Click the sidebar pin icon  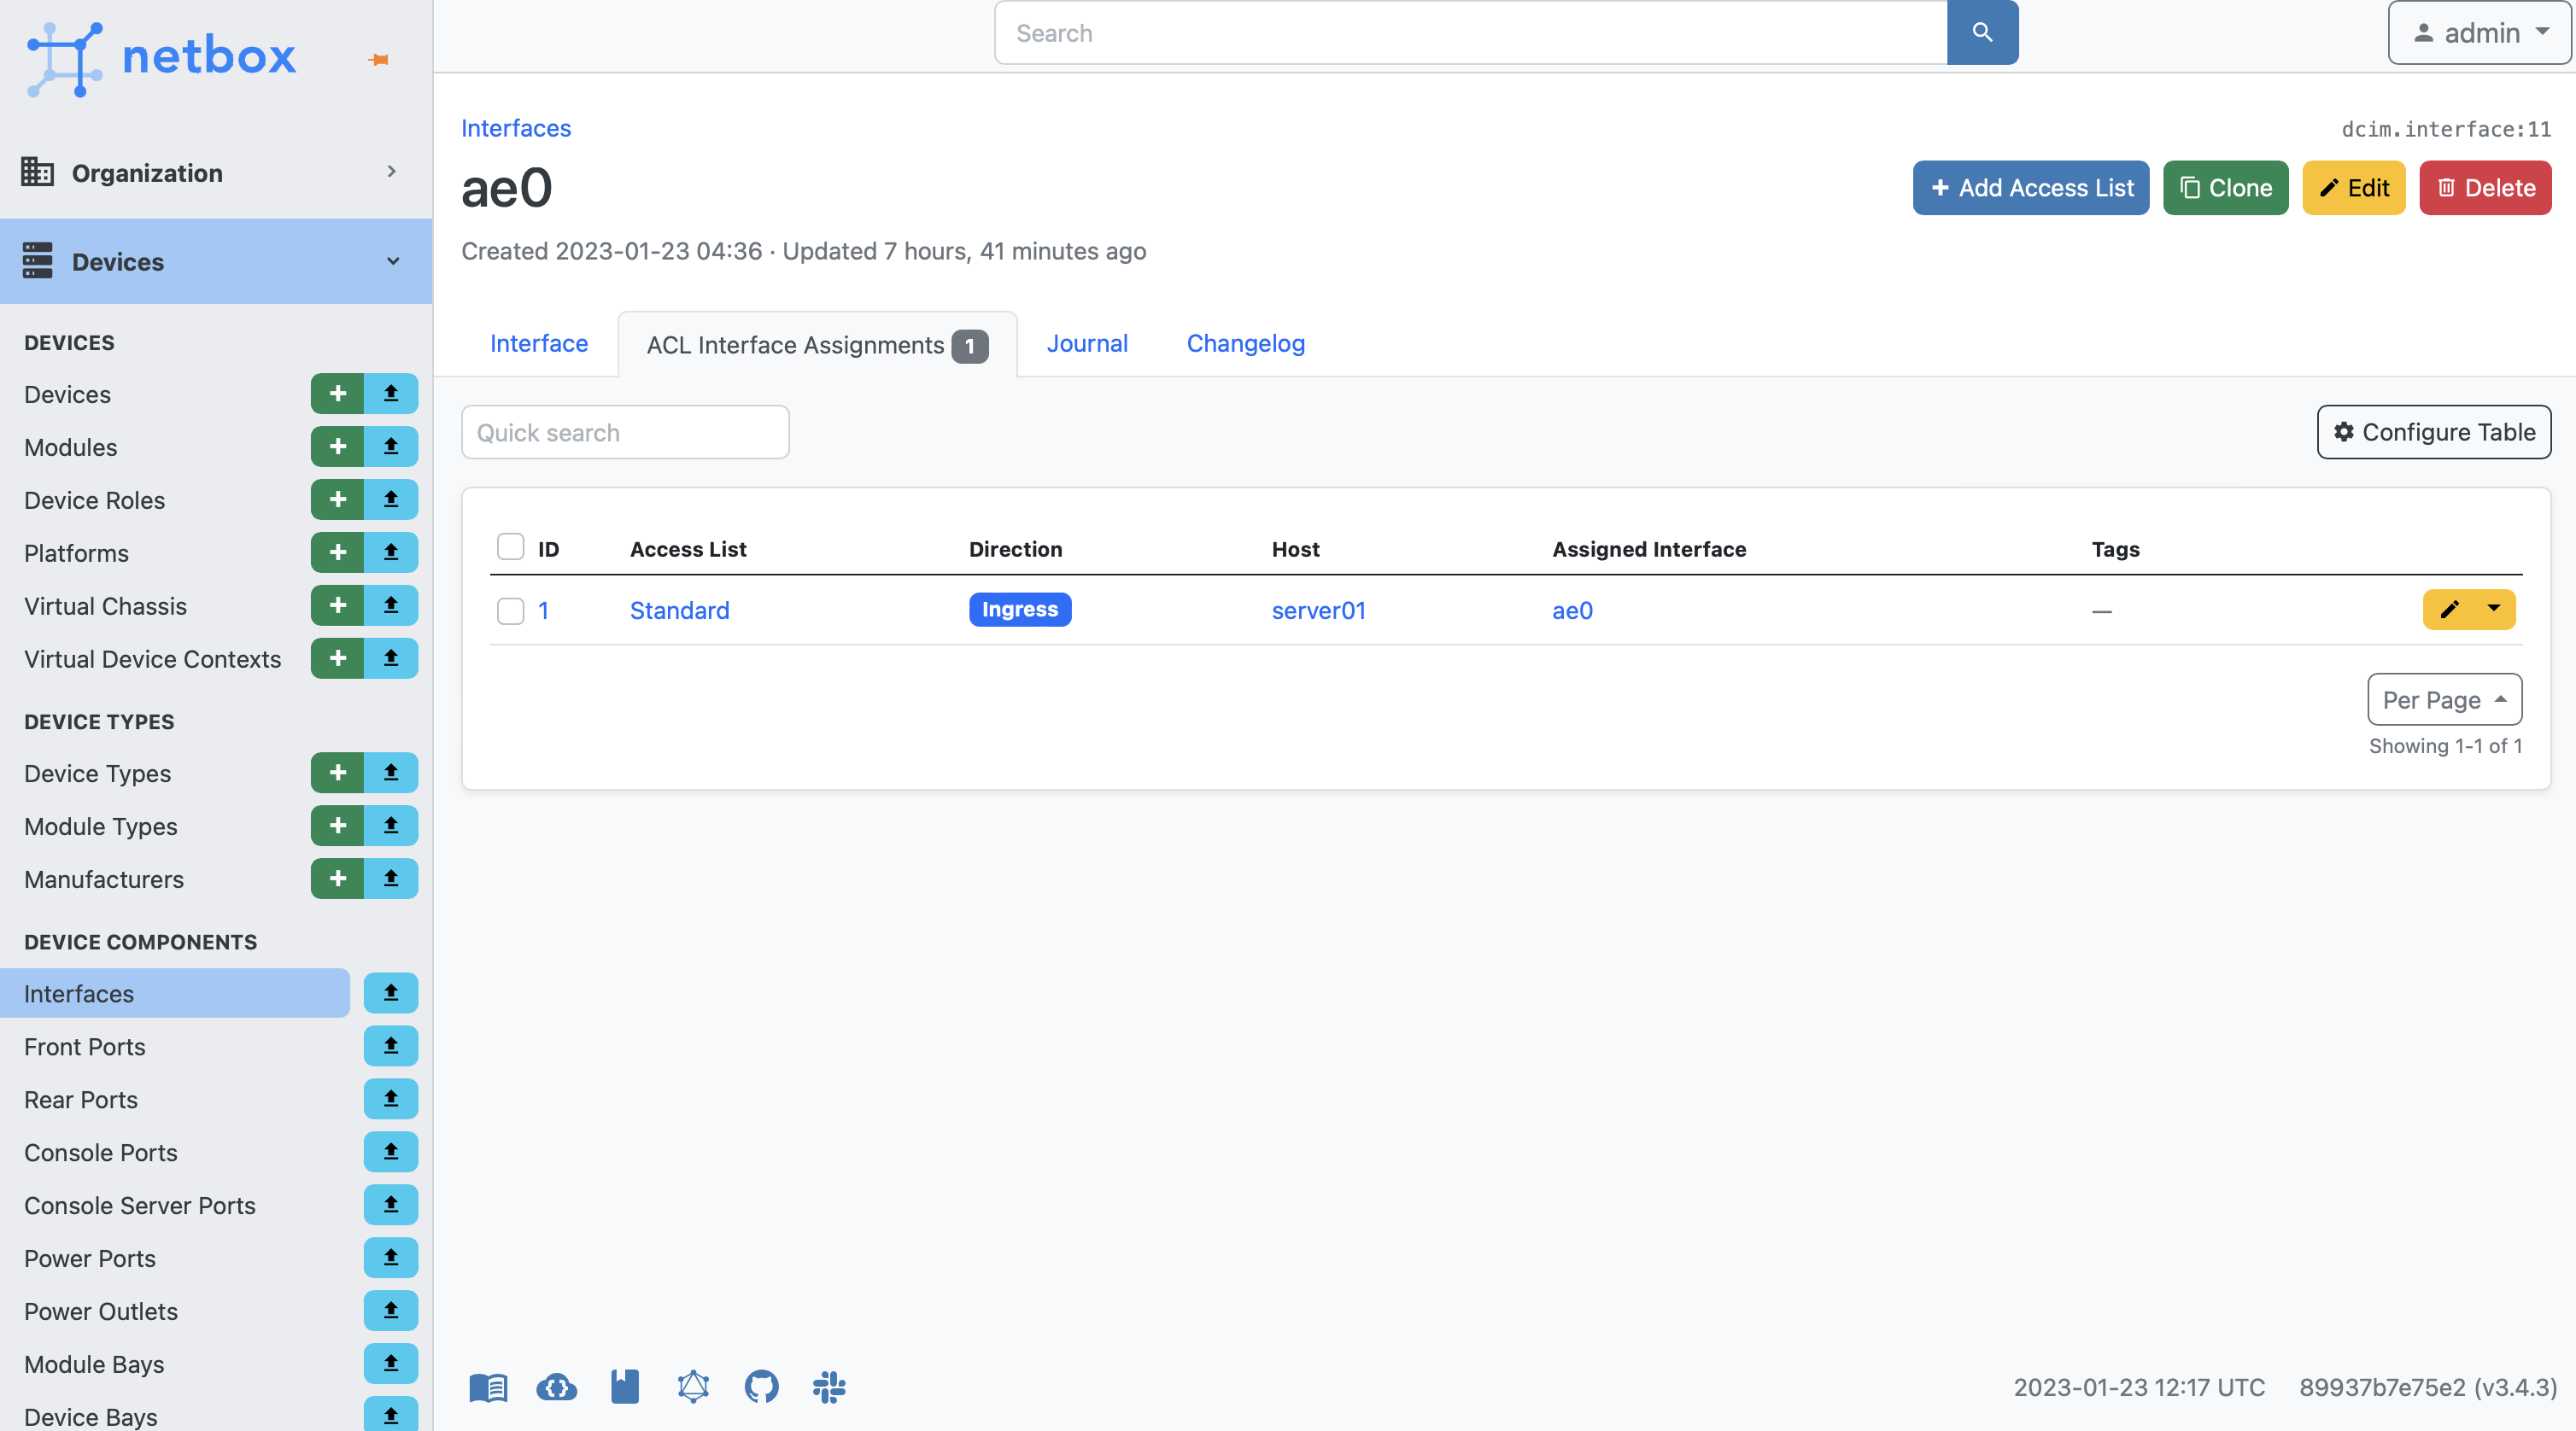379,60
